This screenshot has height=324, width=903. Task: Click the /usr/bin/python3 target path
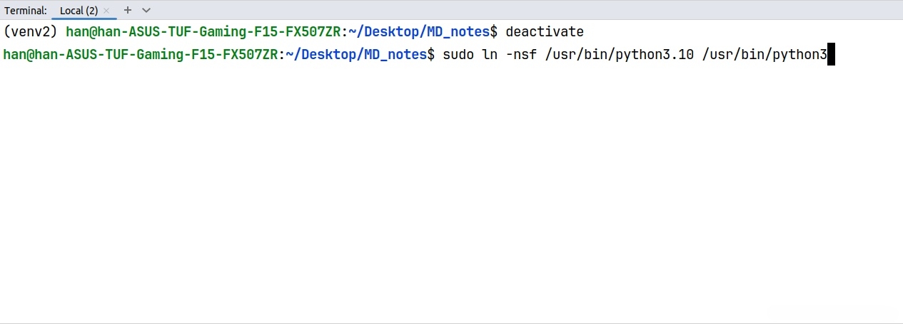tap(764, 55)
